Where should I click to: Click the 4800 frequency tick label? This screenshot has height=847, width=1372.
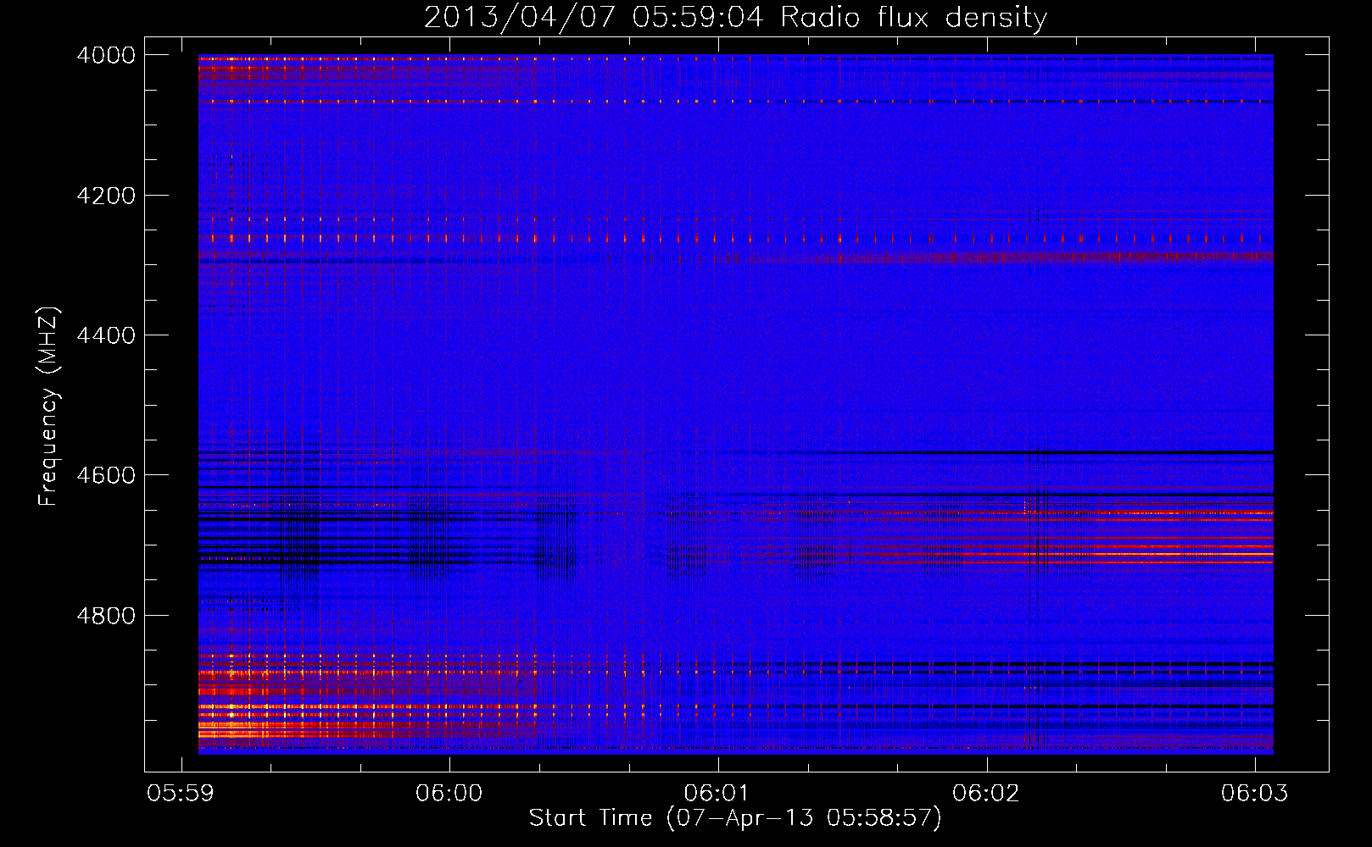tap(106, 616)
